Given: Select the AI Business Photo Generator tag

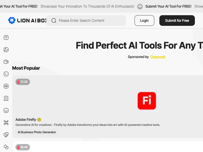Looking at the screenshot, I should [x=37, y=132].
